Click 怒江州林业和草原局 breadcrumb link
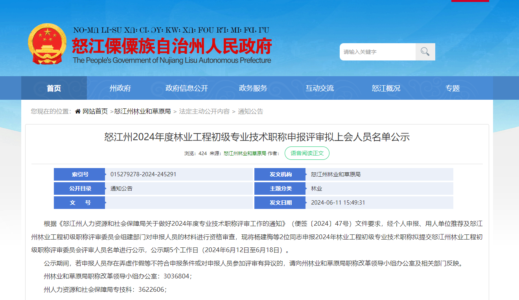The width and height of the screenshot is (519, 300). coord(142,112)
